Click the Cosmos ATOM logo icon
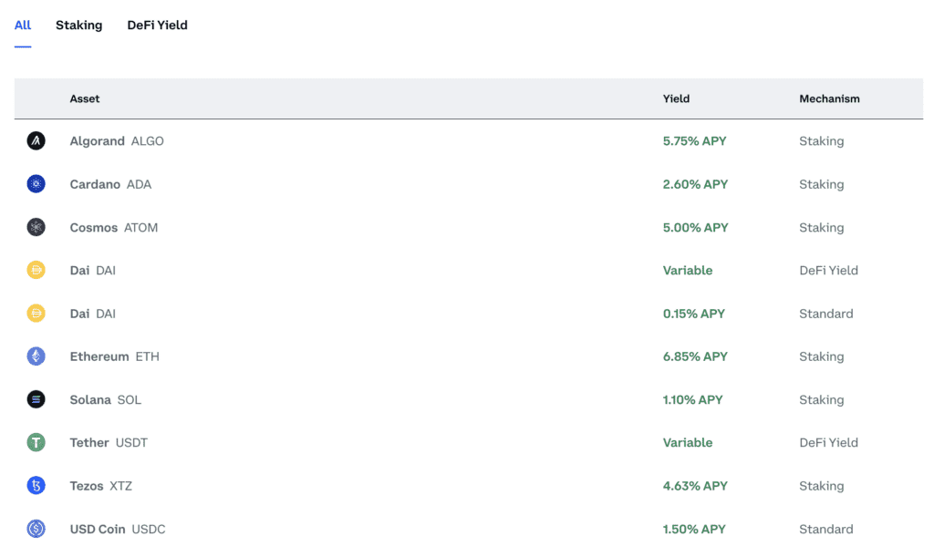Screen dimensions: 934x557 pyautogui.click(x=36, y=228)
